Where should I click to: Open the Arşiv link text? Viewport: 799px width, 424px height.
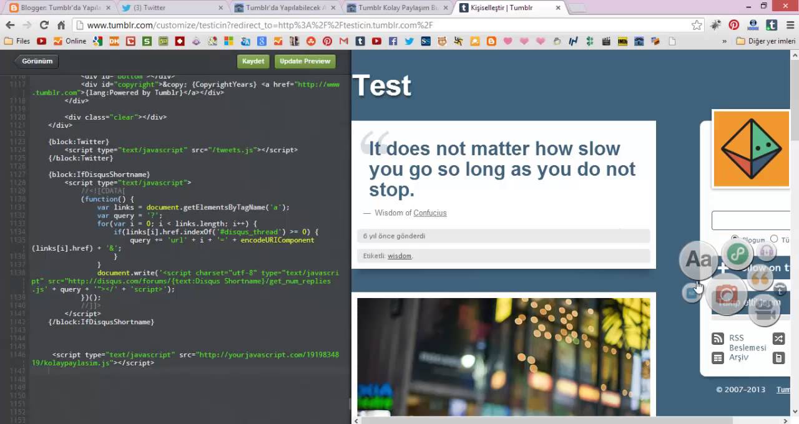click(x=738, y=357)
